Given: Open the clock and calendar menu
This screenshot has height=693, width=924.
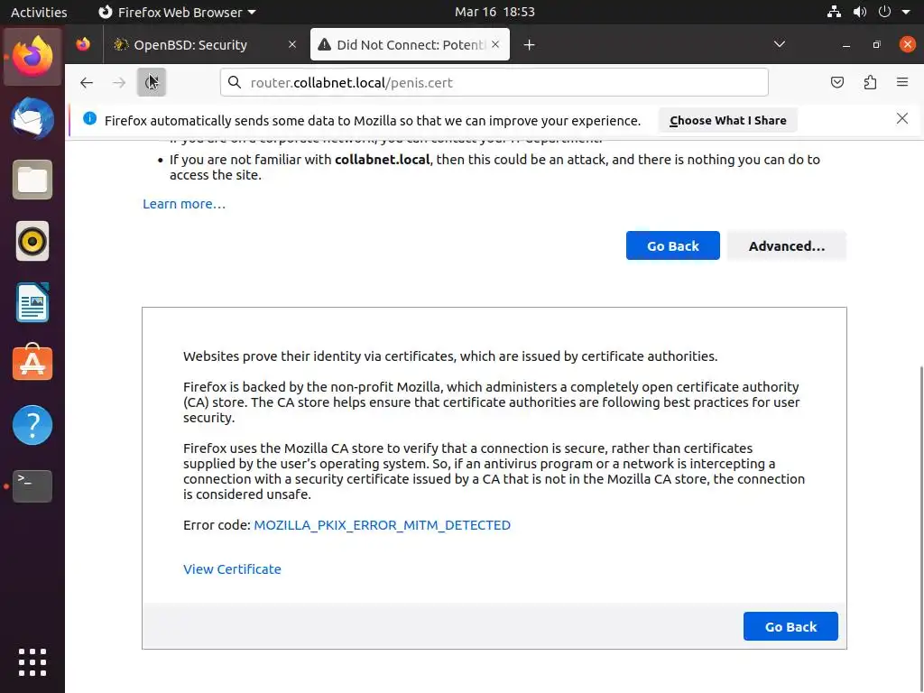Looking at the screenshot, I should pyautogui.click(x=495, y=12).
